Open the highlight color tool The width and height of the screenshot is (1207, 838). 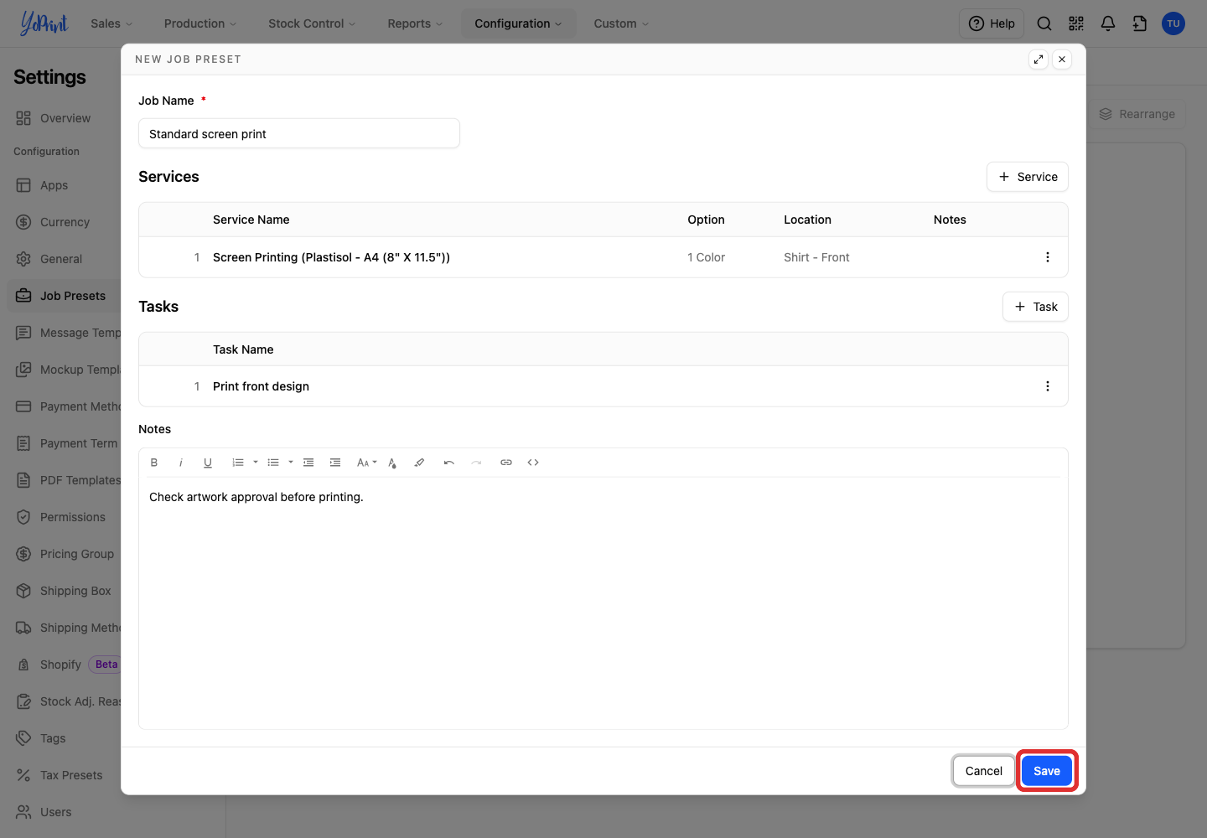coord(419,463)
